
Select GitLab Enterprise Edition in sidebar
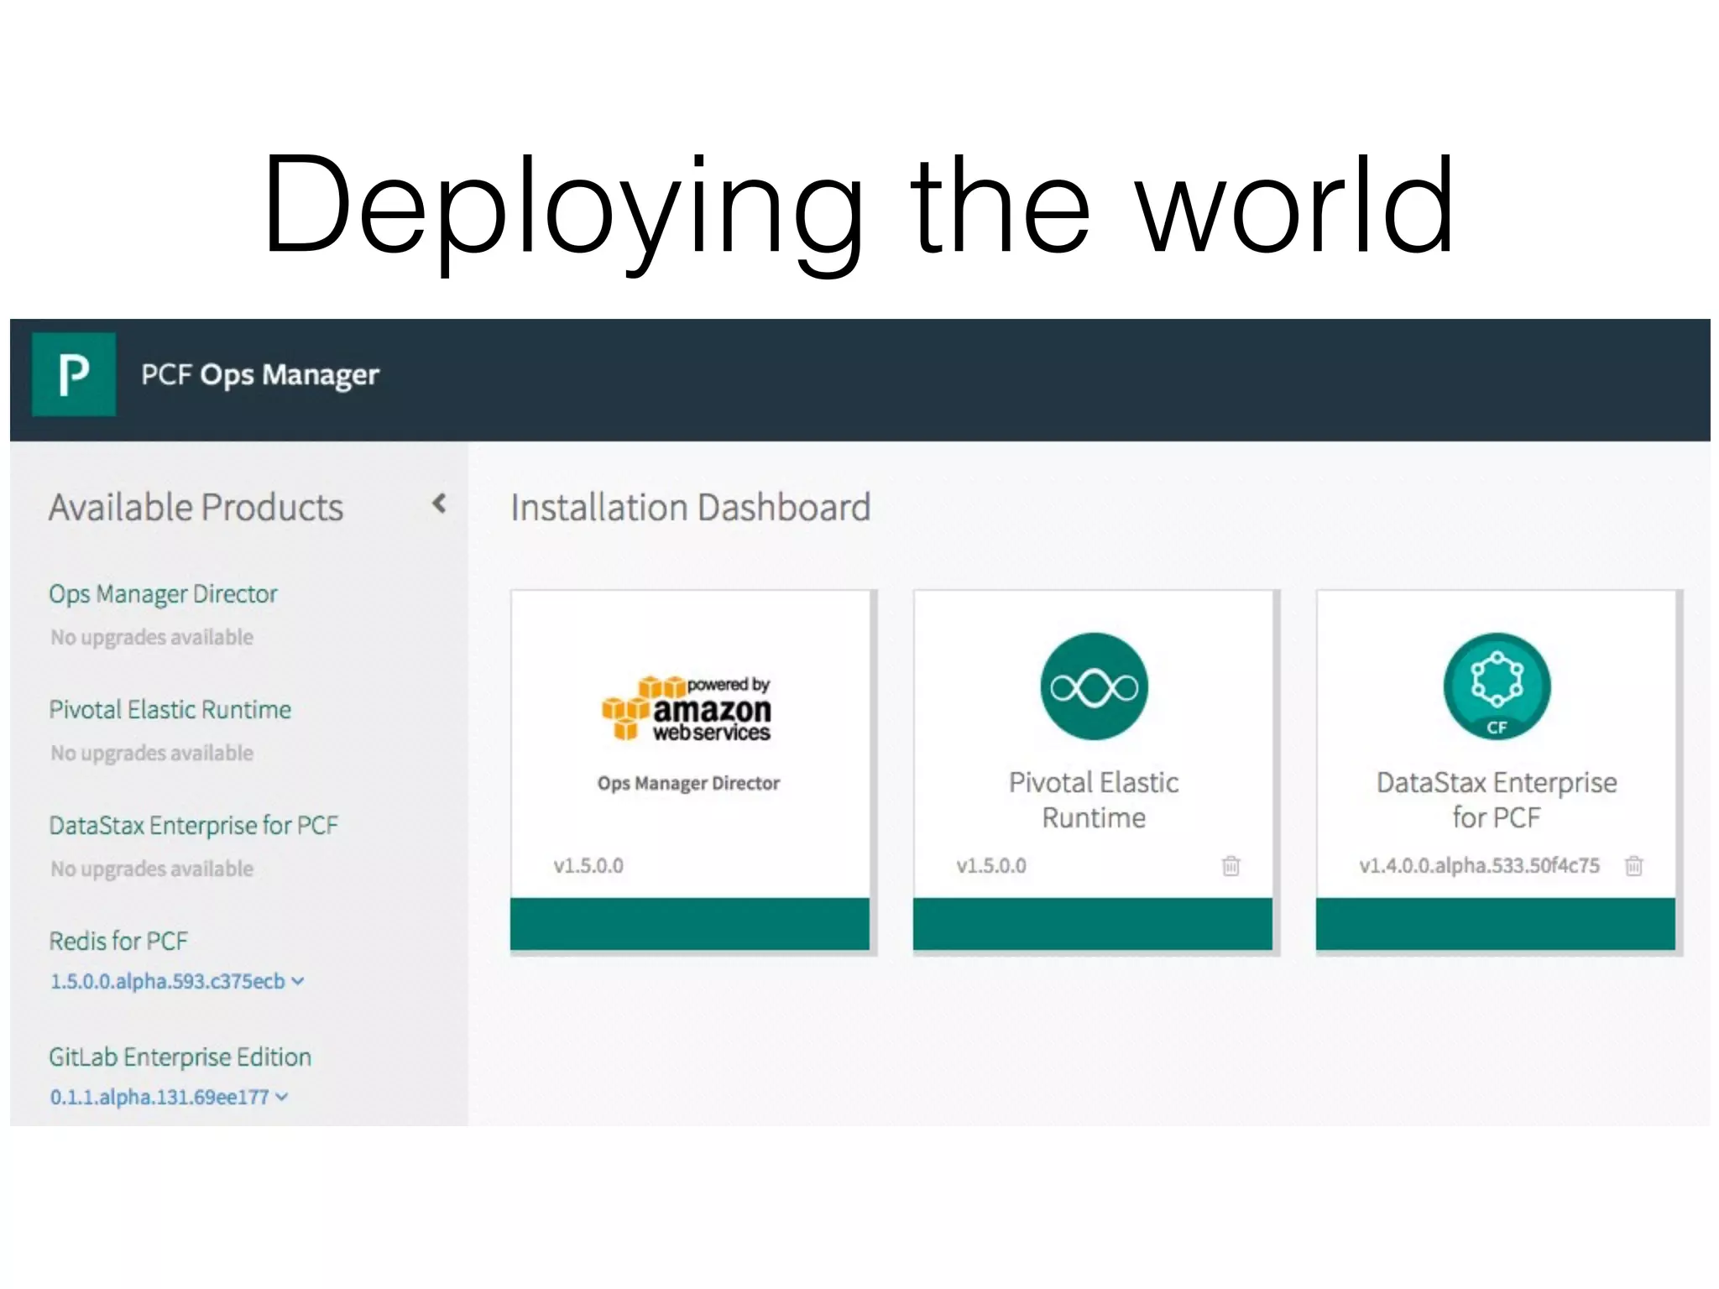click(x=180, y=1057)
